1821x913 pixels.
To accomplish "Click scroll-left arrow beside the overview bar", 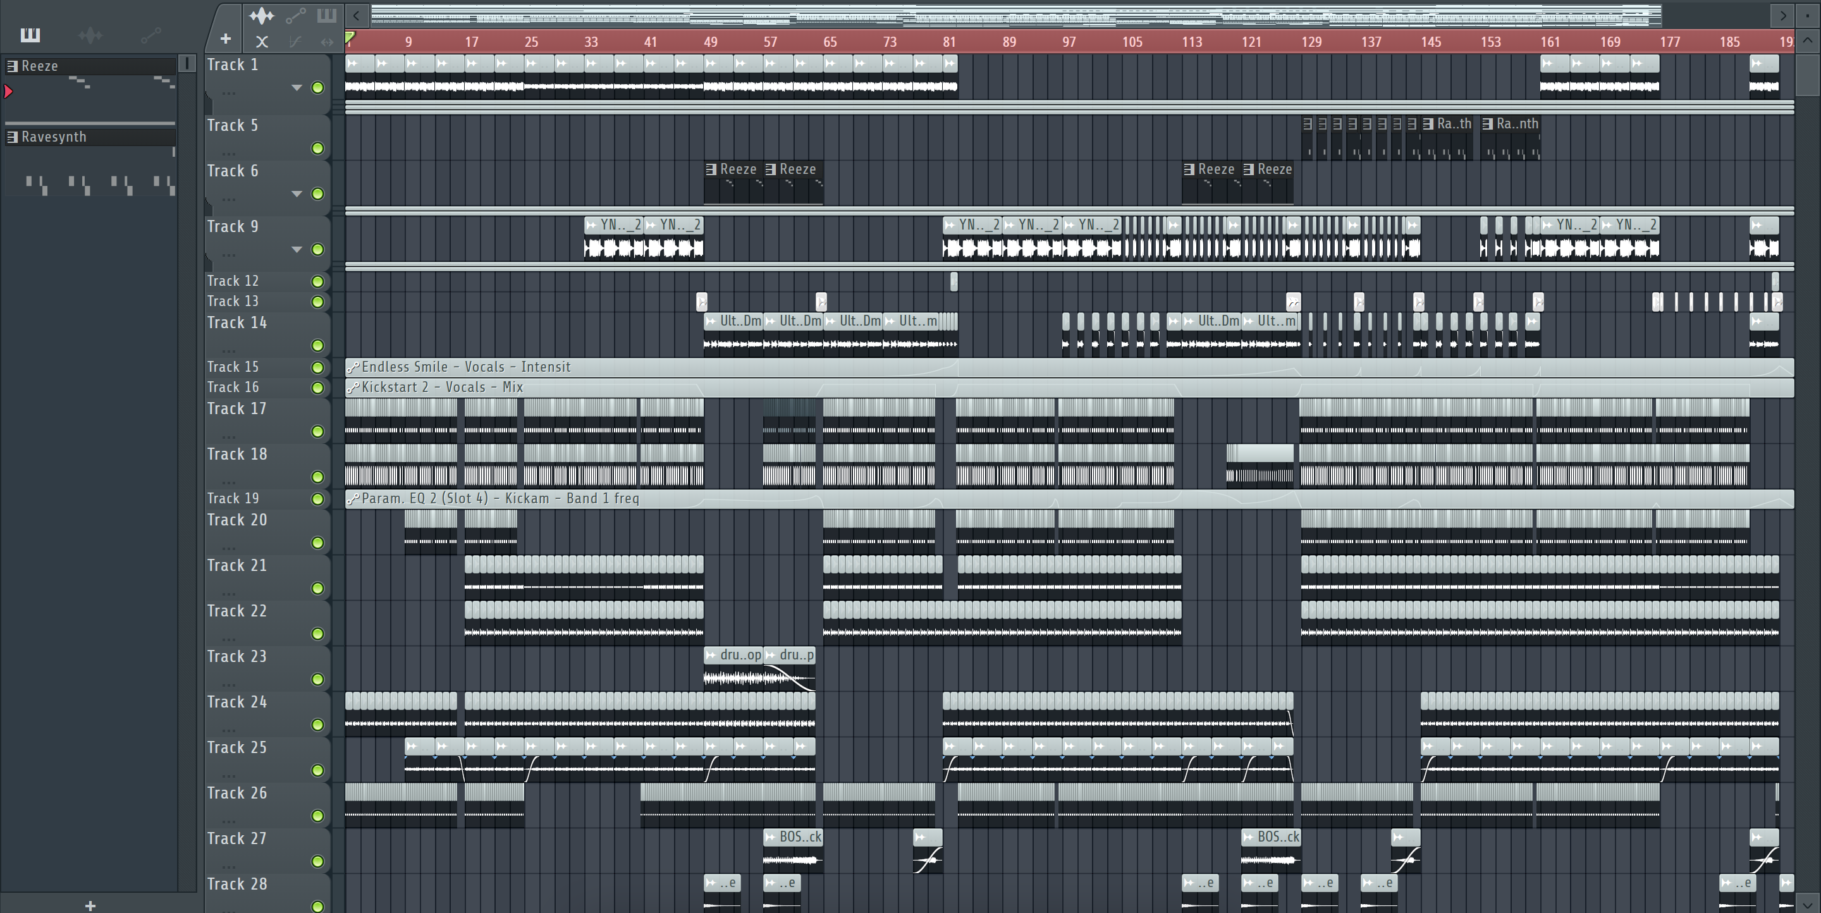I will pos(356,15).
